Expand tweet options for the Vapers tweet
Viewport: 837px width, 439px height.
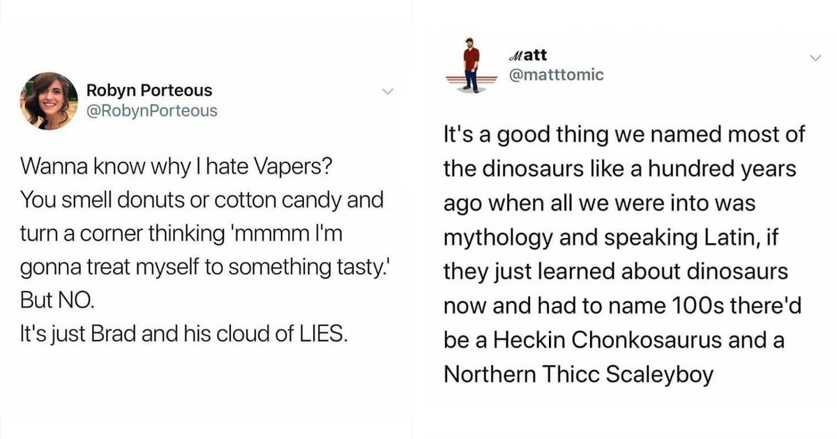click(389, 91)
